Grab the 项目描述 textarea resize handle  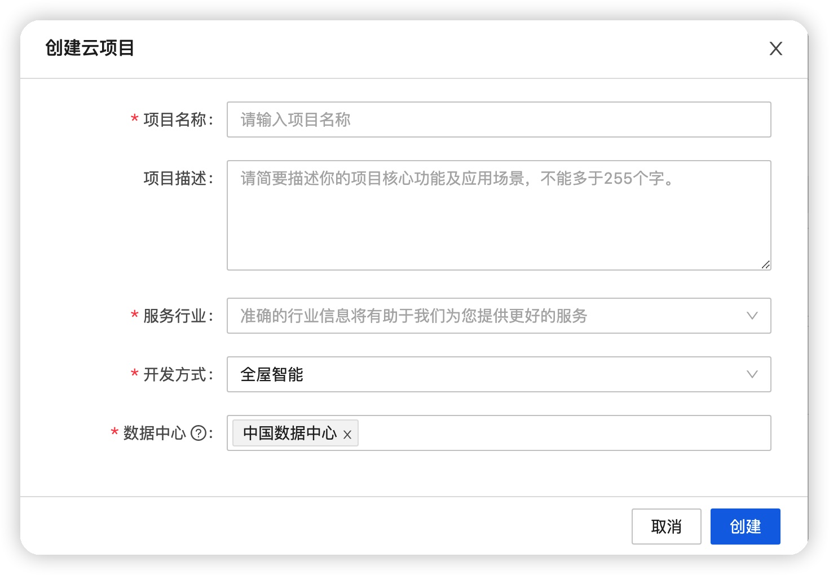tap(765, 264)
